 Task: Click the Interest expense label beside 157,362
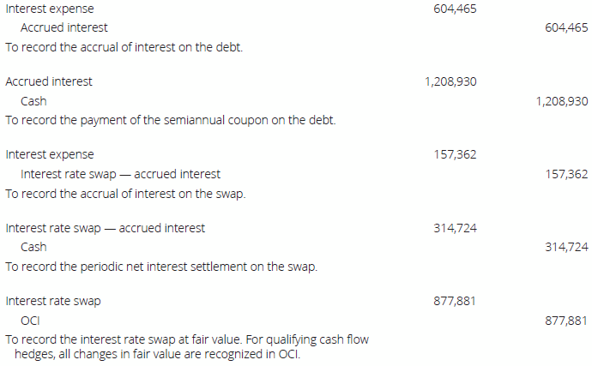coord(50,155)
